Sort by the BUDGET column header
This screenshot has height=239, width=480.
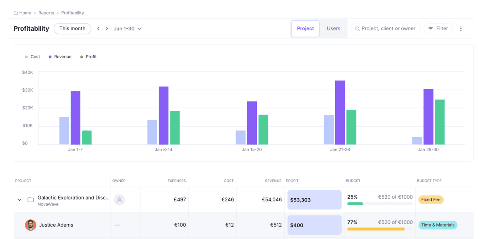pos(353,181)
